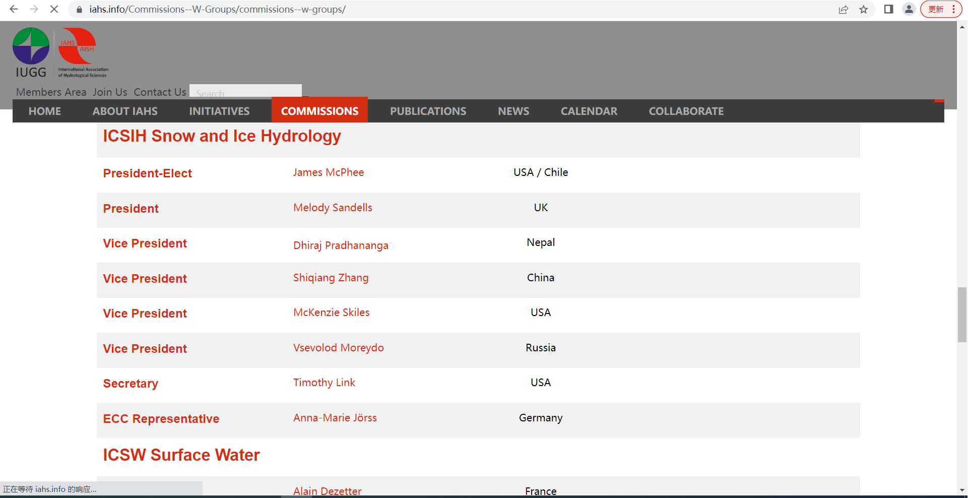Stop page loading with X icon
Screen dimensions: 968x498
54,9
